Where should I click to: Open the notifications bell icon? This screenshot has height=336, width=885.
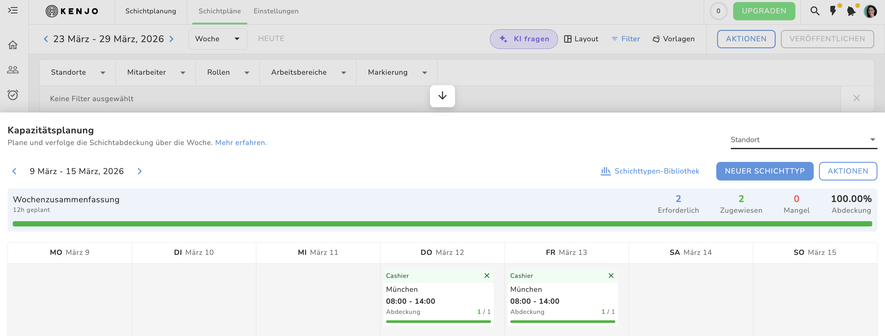851,11
